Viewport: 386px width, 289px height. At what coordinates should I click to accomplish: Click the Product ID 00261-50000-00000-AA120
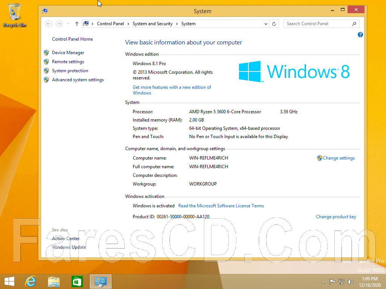pos(171,216)
